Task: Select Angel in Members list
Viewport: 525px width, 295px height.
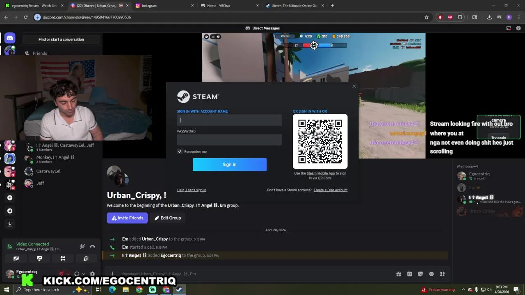Action: (x=488, y=199)
